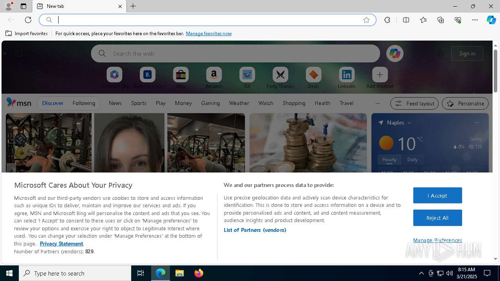Screen dimensions: 500x281
Task: Open the coins stack news thumbnail
Action: coord(308,143)
